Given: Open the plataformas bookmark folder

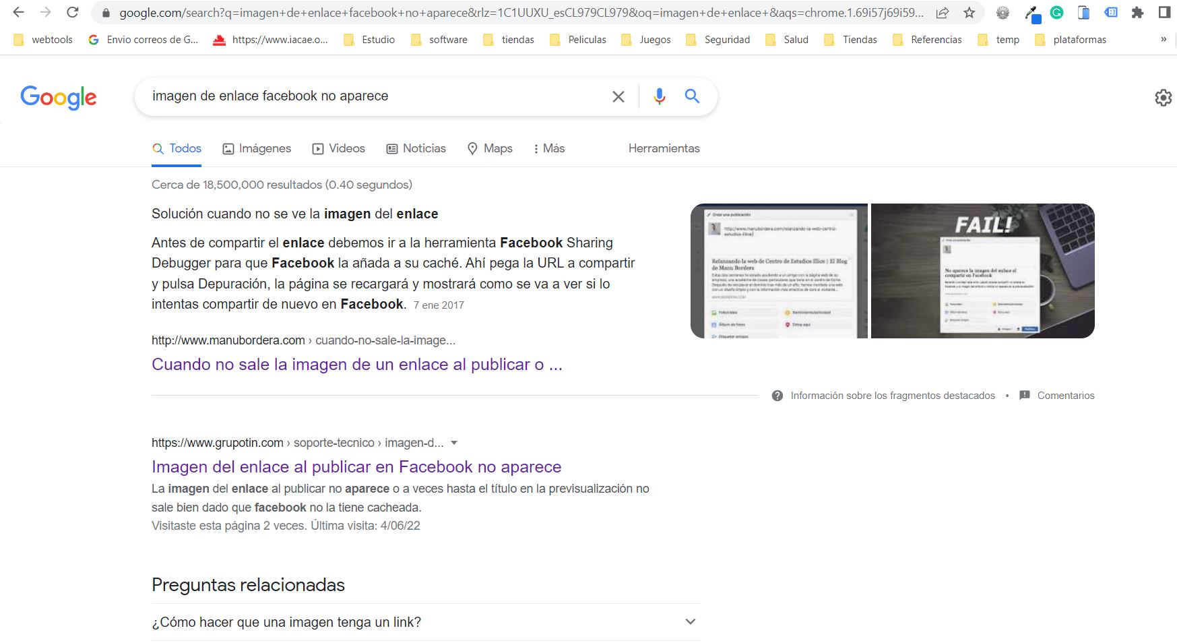Looking at the screenshot, I should click(x=1071, y=40).
